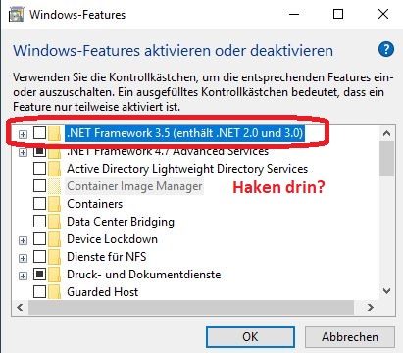Select the Active Directory Lightweight folder icon

pyautogui.click(x=54, y=169)
